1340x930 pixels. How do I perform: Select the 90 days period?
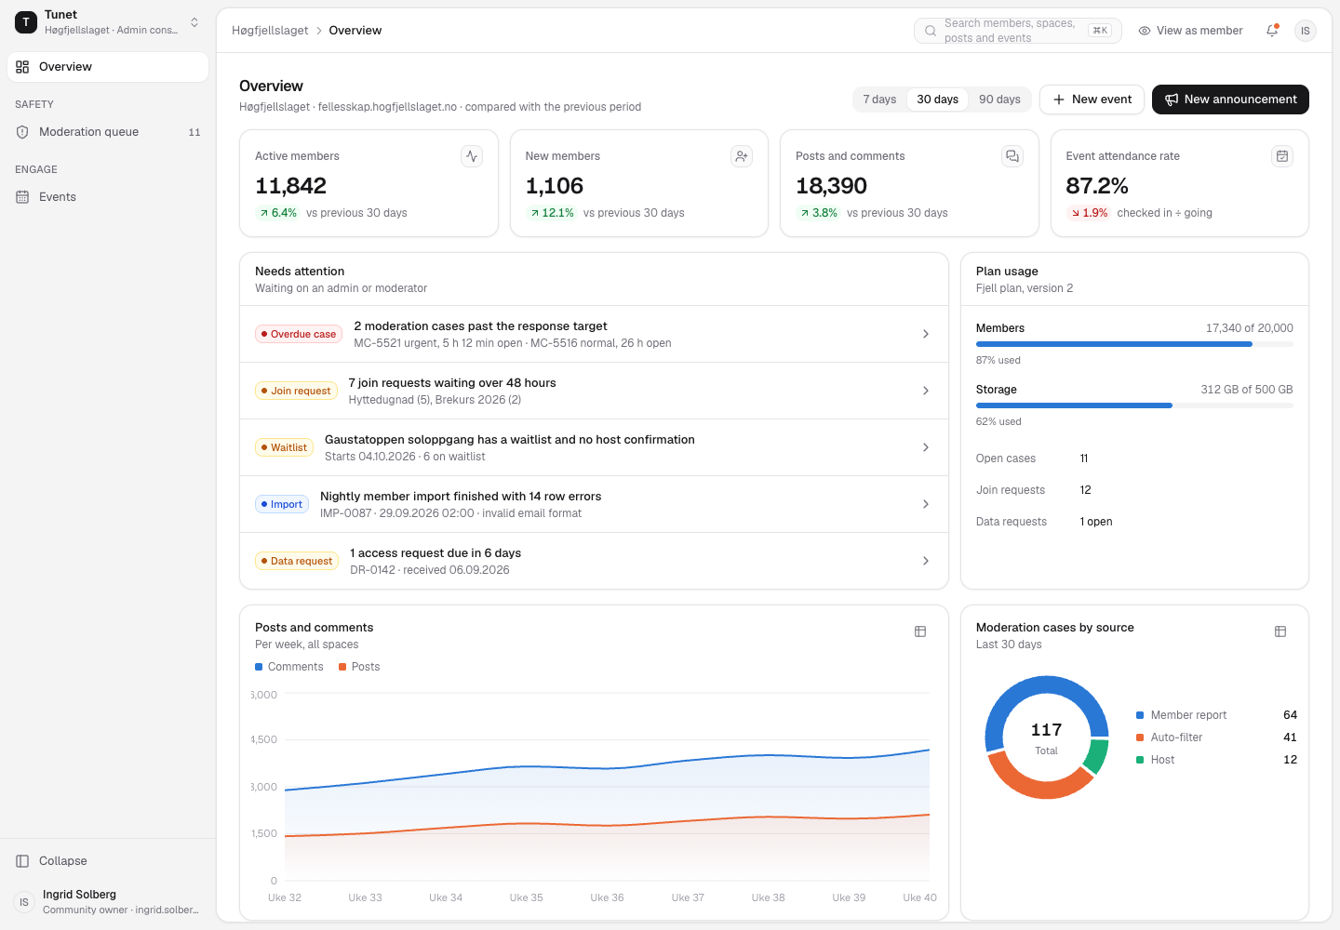[x=999, y=100]
